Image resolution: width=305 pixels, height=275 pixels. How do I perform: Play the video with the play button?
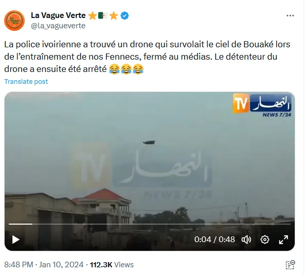(16, 240)
